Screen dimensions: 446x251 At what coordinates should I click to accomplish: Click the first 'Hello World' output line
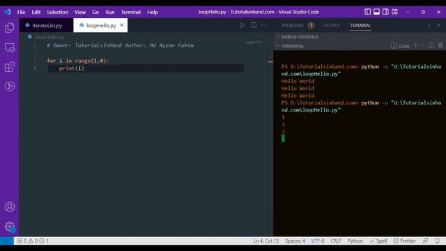click(x=298, y=81)
